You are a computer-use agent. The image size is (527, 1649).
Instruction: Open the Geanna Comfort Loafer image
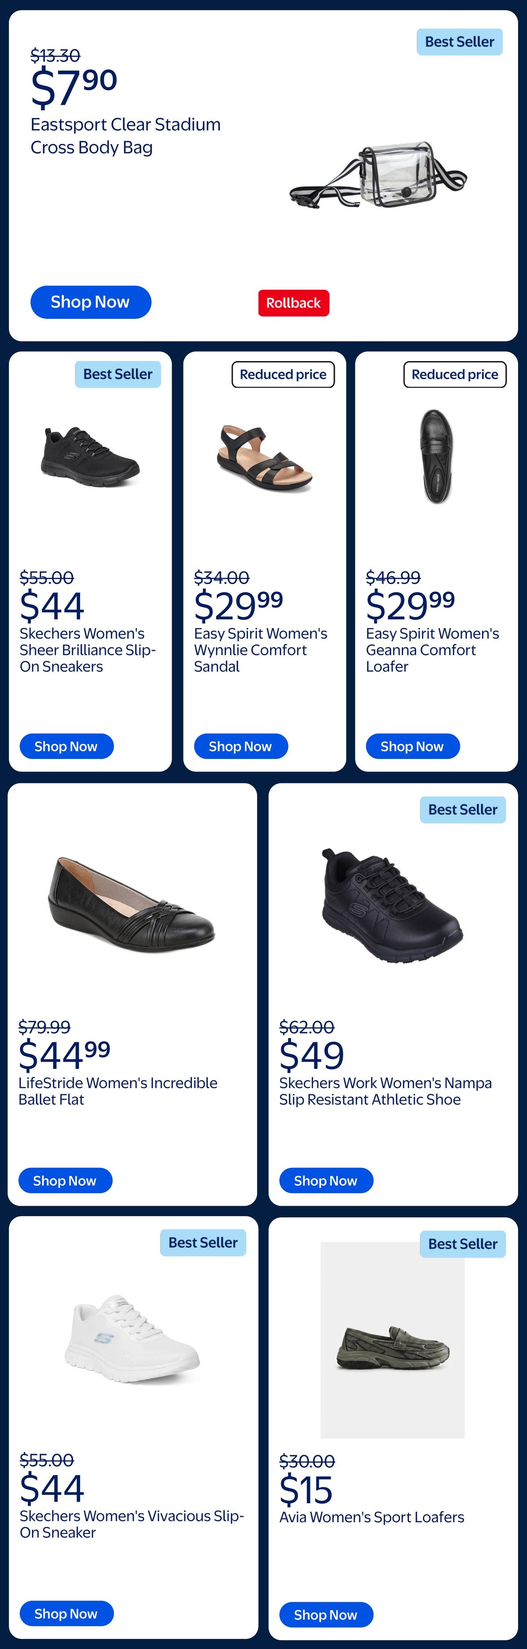pos(436,457)
